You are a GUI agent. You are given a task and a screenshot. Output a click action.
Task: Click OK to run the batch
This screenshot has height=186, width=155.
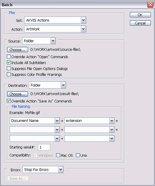(x=140, y=15)
